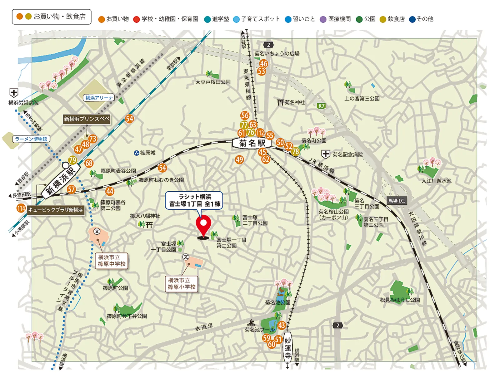Select marker 56 north of Kikuna Station
This screenshot has width=500, height=377.
pyautogui.click(x=245, y=115)
